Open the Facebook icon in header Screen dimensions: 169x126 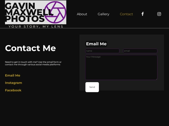click(x=143, y=14)
